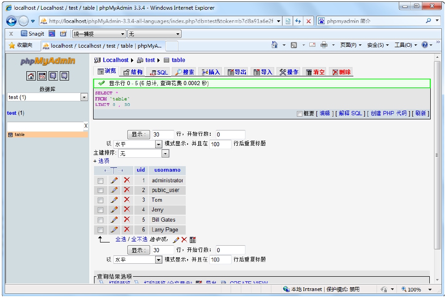Image resolution: width=446 pixels, height=298 pixels.
Task: Switch to the 浏览 tab
Action: coord(107,71)
